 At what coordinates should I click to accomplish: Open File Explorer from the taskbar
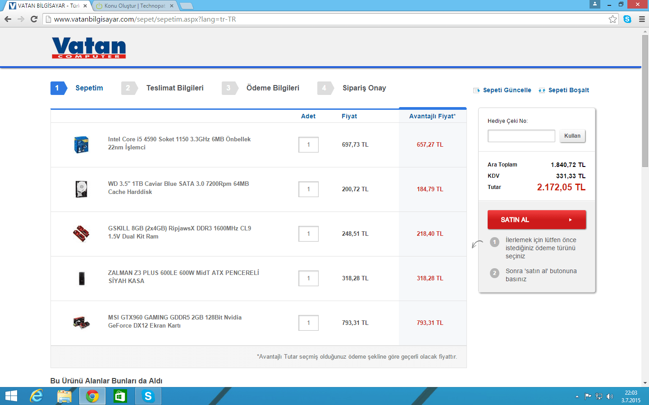click(x=64, y=396)
